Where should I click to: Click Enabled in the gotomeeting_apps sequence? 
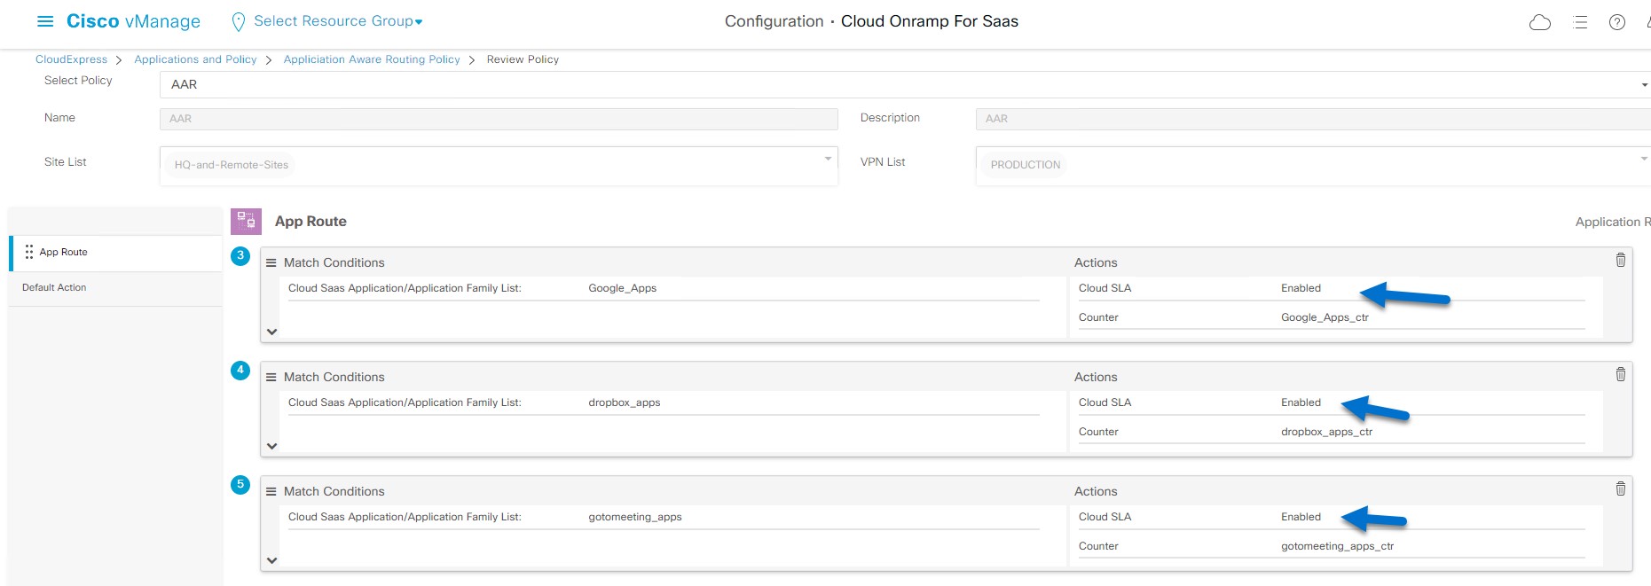click(1301, 517)
